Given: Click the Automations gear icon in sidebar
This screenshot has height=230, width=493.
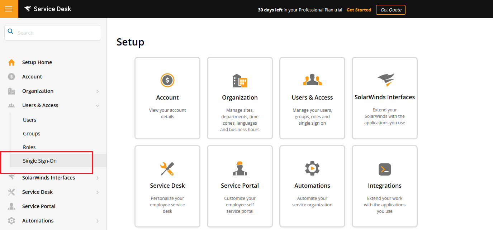Looking at the screenshot, I should pyautogui.click(x=11, y=221).
